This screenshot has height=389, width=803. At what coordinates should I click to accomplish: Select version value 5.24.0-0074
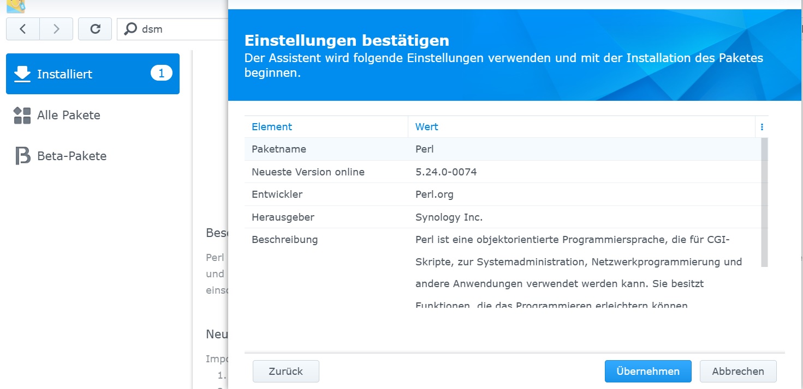[446, 172]
